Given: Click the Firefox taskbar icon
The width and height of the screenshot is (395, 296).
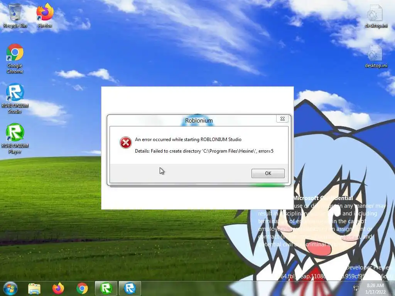Looking at the screenshot, I should [x=58, y=289].
